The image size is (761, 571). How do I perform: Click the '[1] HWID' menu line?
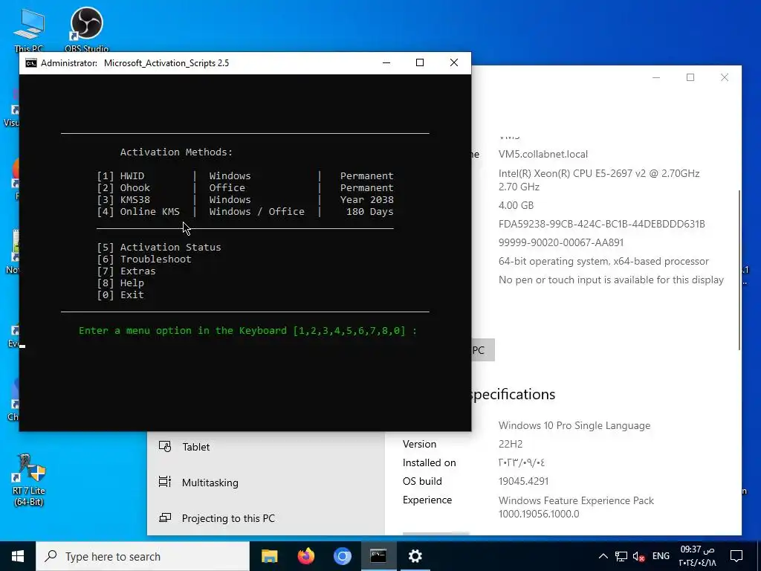(x=245, y=175)
